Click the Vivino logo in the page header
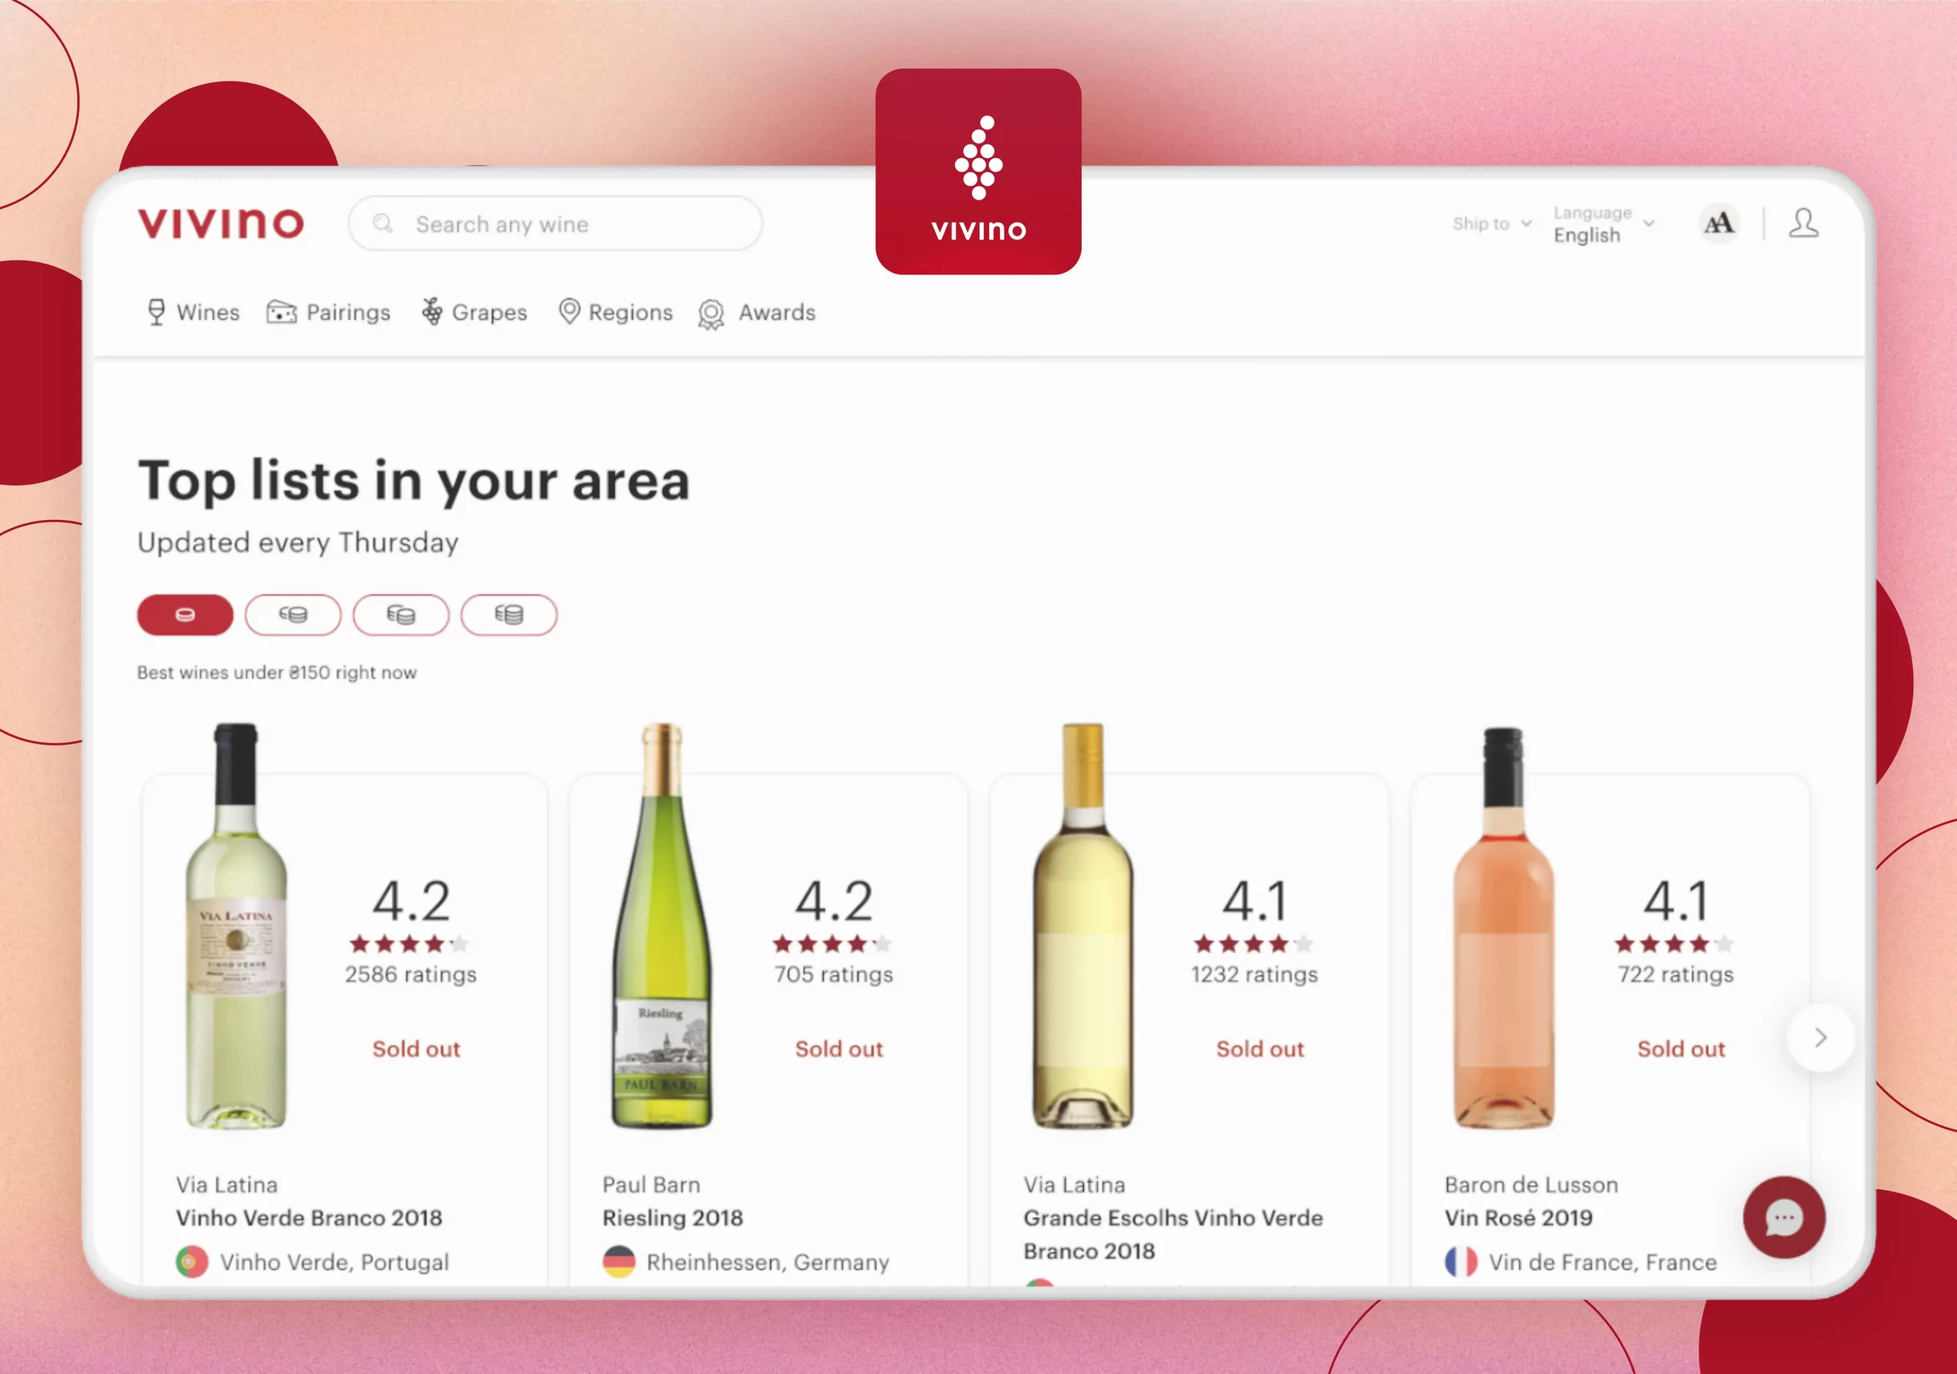 coord(221,223)
